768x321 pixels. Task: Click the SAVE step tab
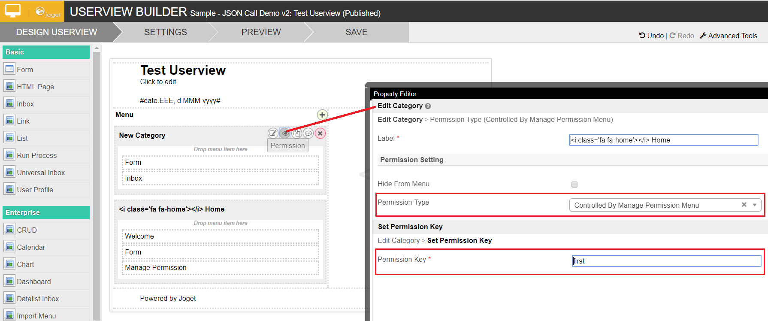pyautogui.click(x=356, y=32)
